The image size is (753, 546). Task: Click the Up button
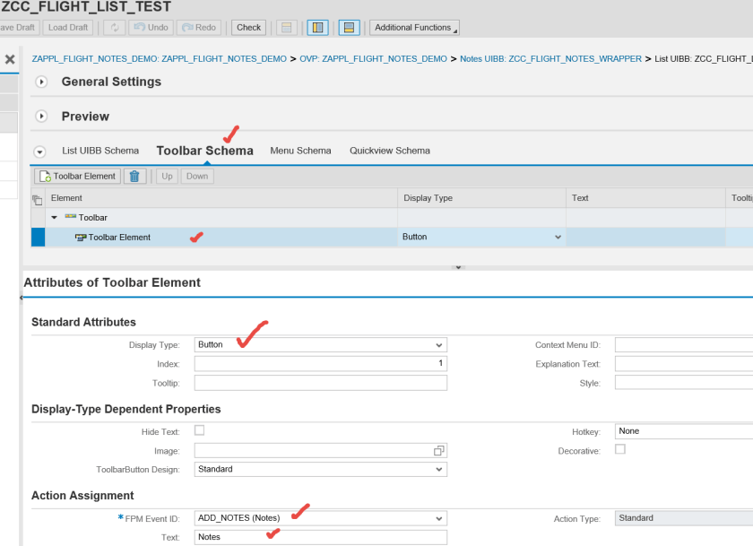167,177
